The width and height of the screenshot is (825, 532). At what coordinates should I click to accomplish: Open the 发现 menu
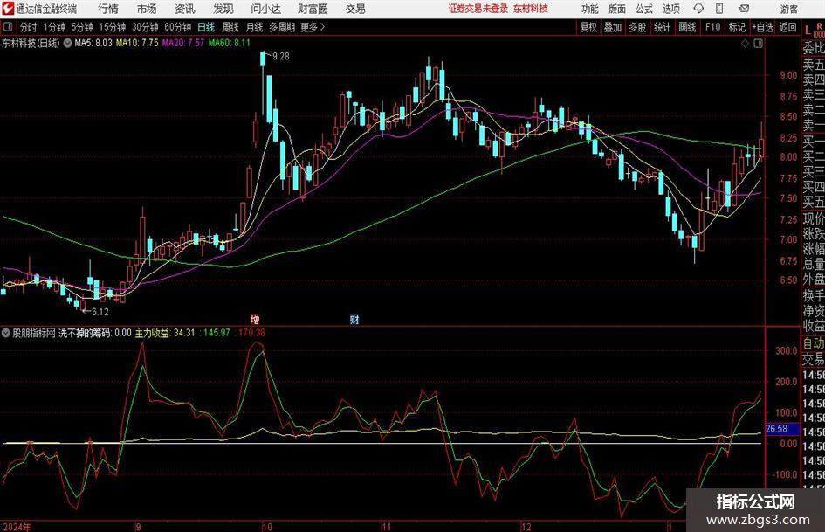[x=223, y=9]
